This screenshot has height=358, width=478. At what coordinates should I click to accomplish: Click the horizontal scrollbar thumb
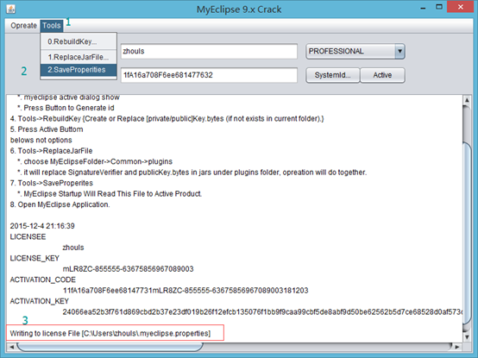pyautogui.click(x=110, y=347)
